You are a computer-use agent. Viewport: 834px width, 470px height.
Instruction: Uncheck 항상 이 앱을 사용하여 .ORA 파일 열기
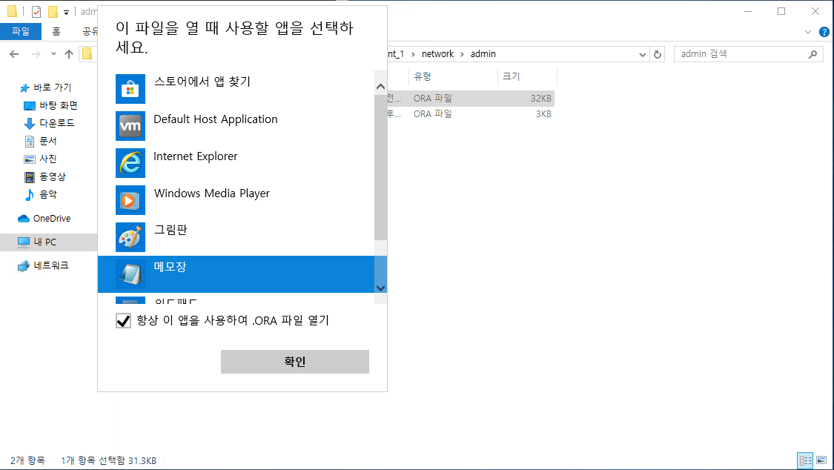coord(124,319)
